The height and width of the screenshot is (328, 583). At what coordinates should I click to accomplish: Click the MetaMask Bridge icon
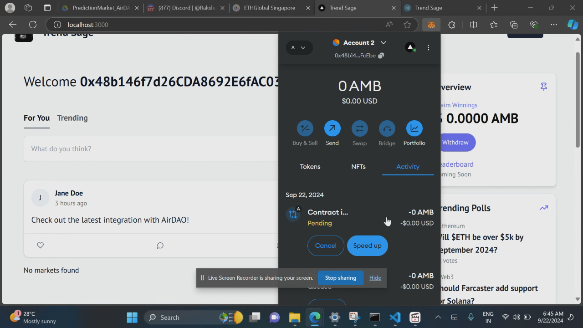click(x=387, y=128)
